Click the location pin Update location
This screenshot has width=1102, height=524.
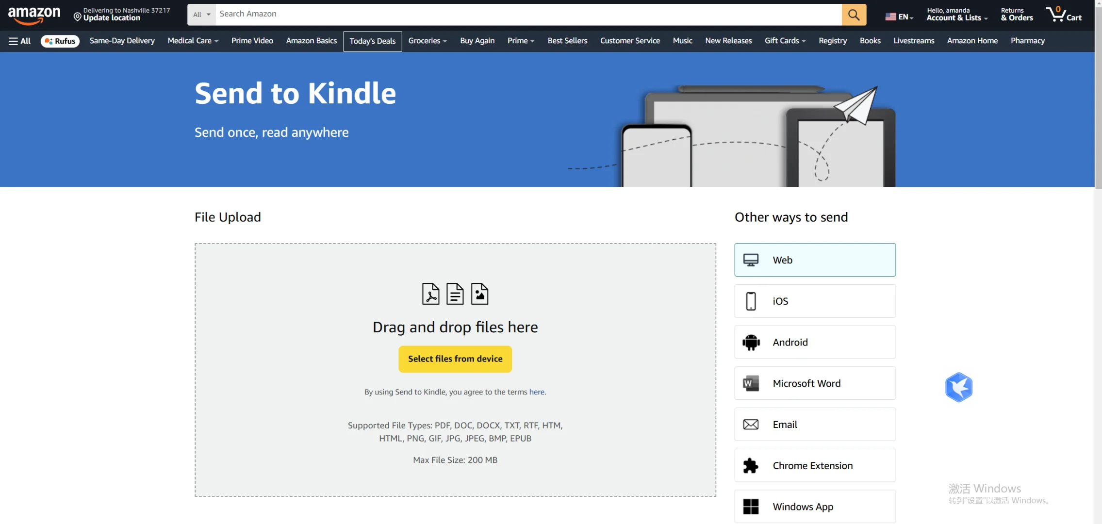click(x=107, y=18)
